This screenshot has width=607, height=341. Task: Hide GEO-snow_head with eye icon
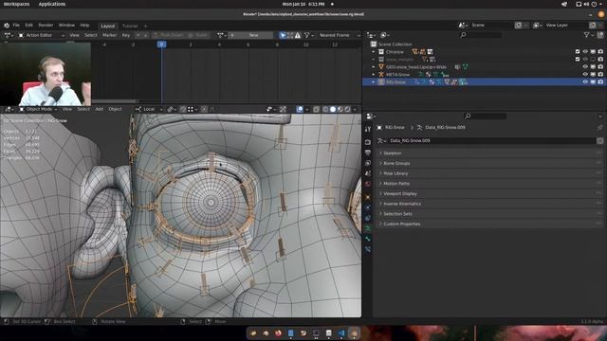click(x=585, y=67)
